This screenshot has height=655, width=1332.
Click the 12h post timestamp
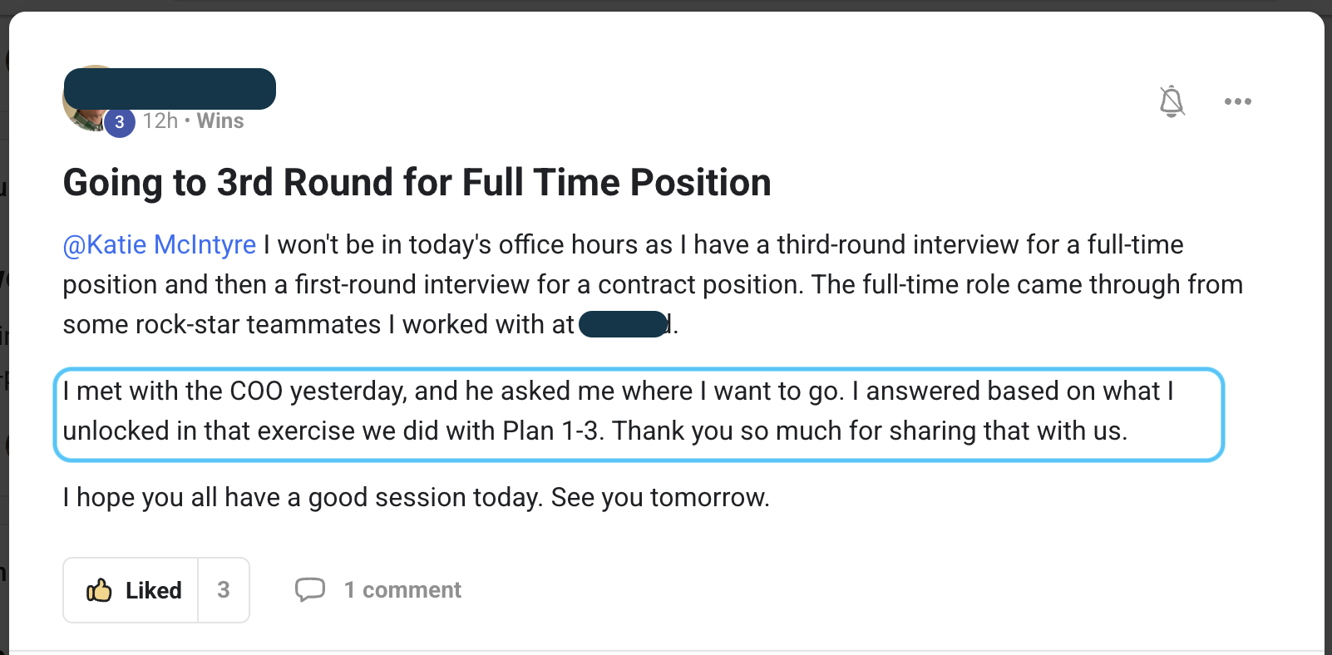[160, 121]
